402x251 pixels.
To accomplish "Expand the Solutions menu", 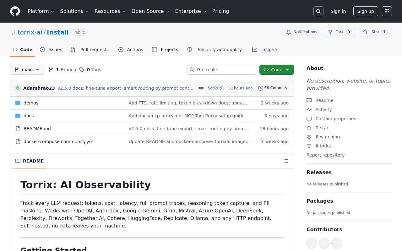I will click(x=74, y=11).
